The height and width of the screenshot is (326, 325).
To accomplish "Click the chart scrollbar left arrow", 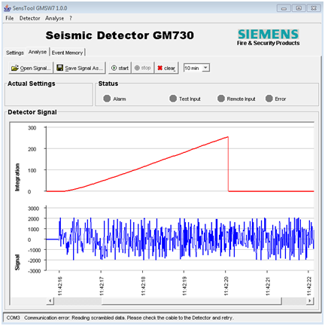I will (50, 300).
